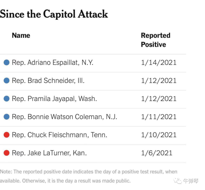Select the Name column header
205x190 pixels.
[21, 36]
